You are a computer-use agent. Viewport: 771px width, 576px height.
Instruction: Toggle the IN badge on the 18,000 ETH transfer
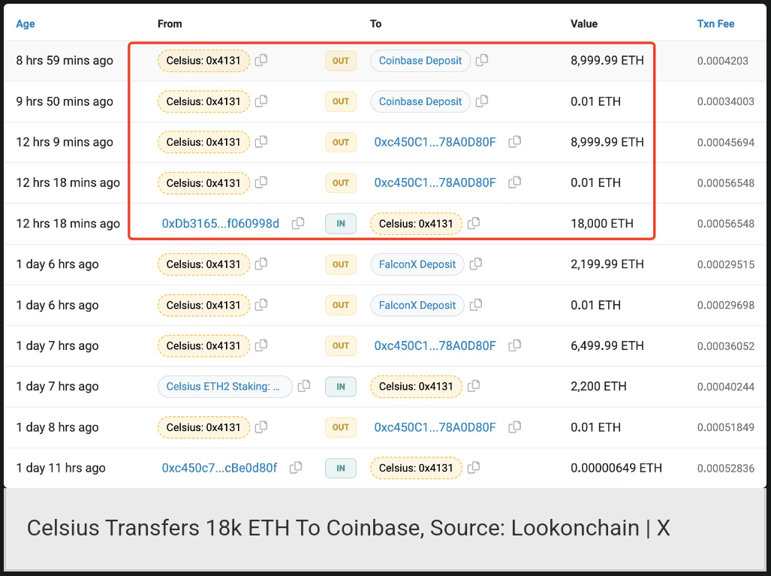(x=340, y=223)
